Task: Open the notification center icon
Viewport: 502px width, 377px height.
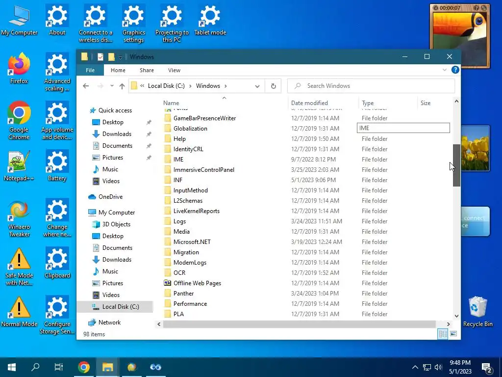Action: pyautogui.click(x=487, y=368)
